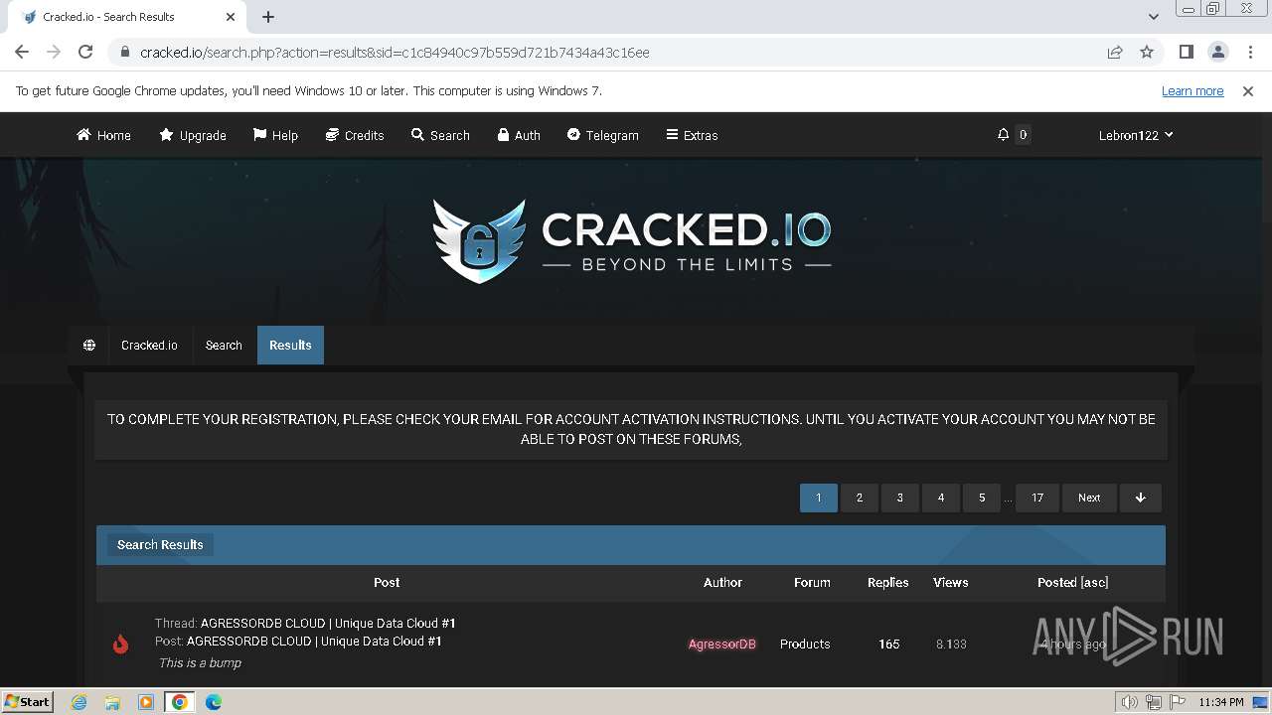The height and width of the screenshot is (715, 1272).
Task: Open thread AGRESSORDB CLOUD | Unique Data Cloud #1
Action: [x=328, y=623]
